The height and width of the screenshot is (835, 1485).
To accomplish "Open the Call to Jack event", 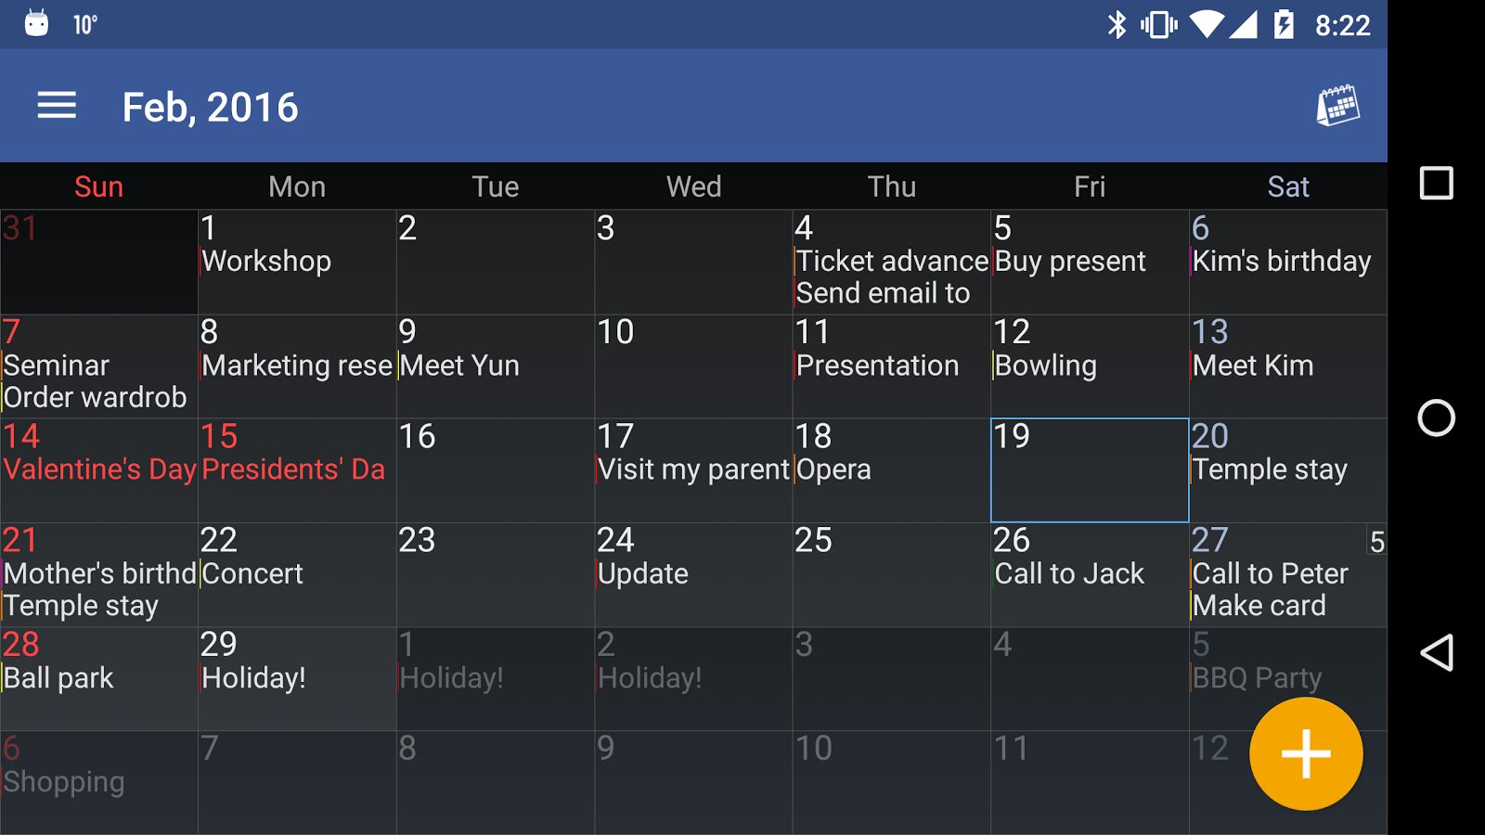I will 1069,574.
